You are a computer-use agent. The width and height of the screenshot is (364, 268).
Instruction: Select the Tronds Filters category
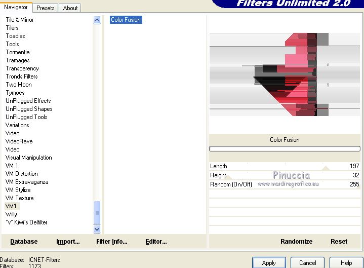coord(22,76)
